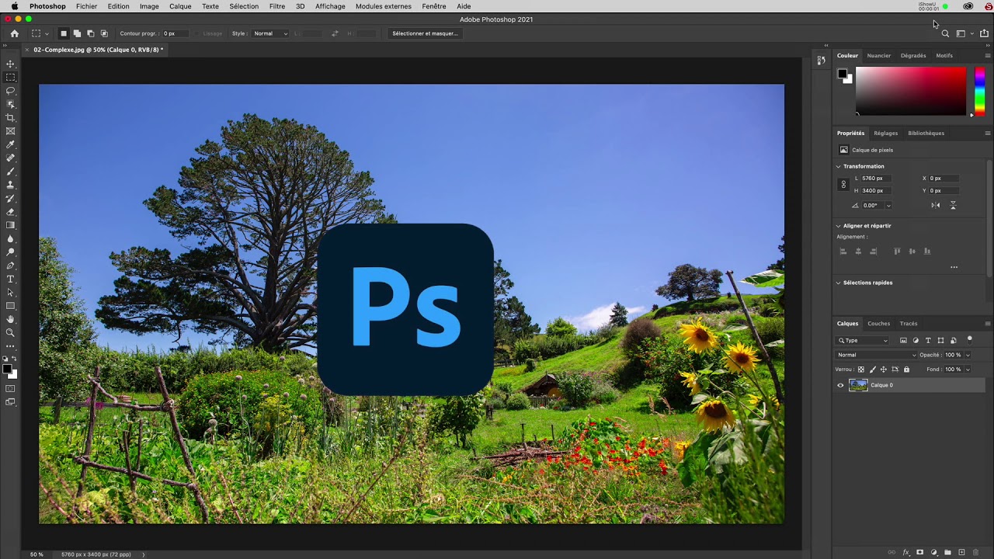The width and height of the screenshot is (994, 559).
Task: Select the Rectangle shape tool
Action: pos(11,306)
